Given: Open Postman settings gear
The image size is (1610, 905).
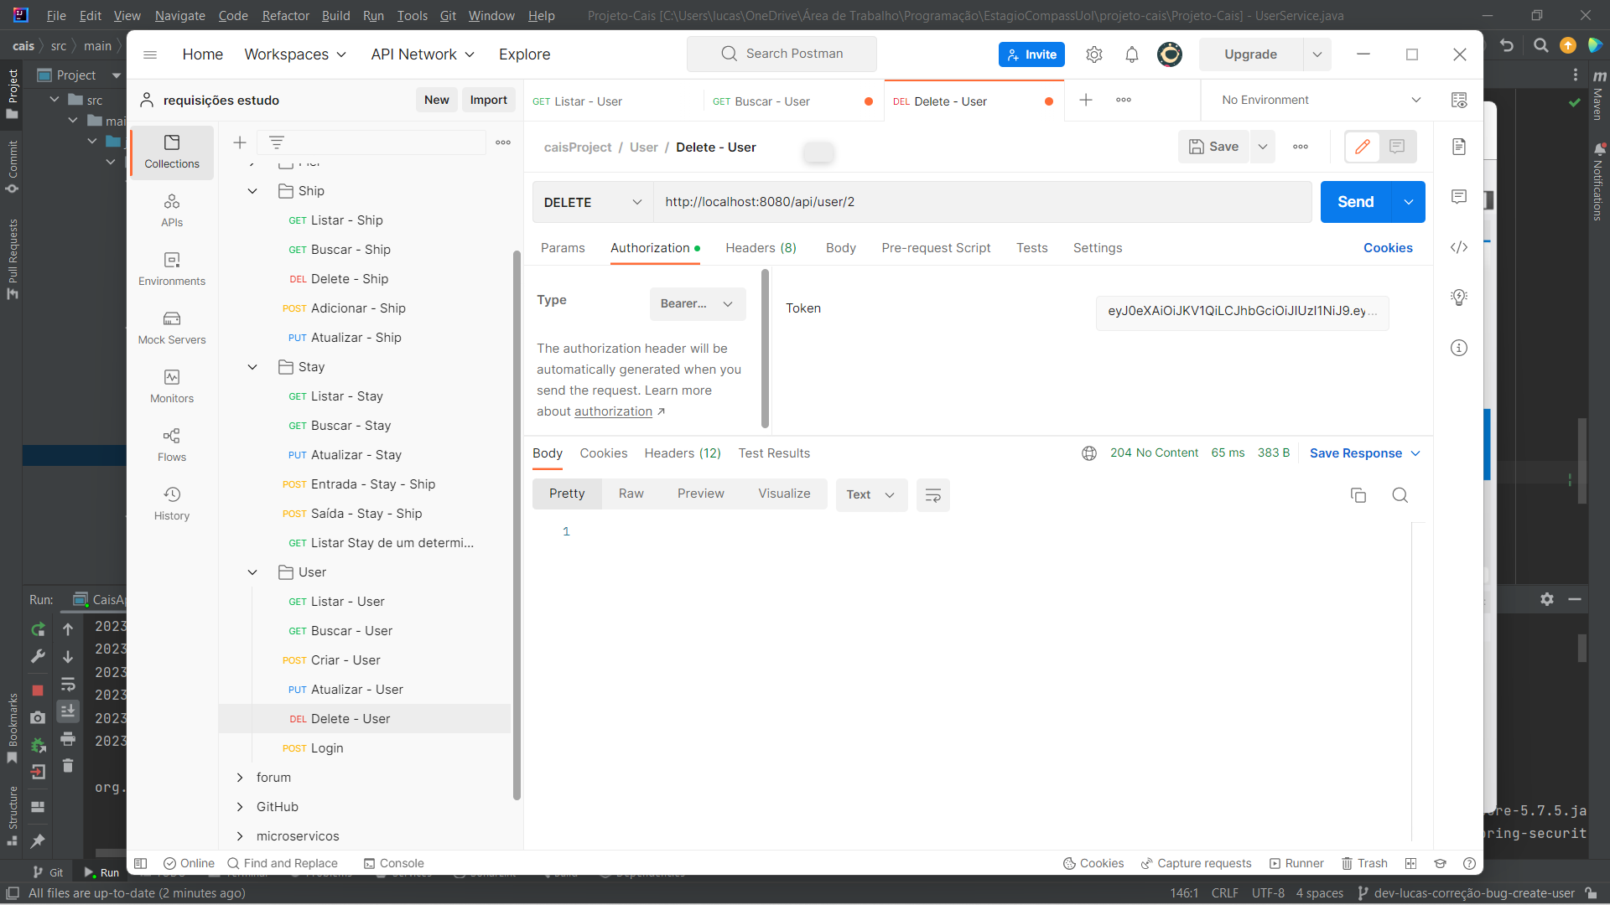Looking at the screenshot, I should pyautogui.click(x=1093, y=54).
